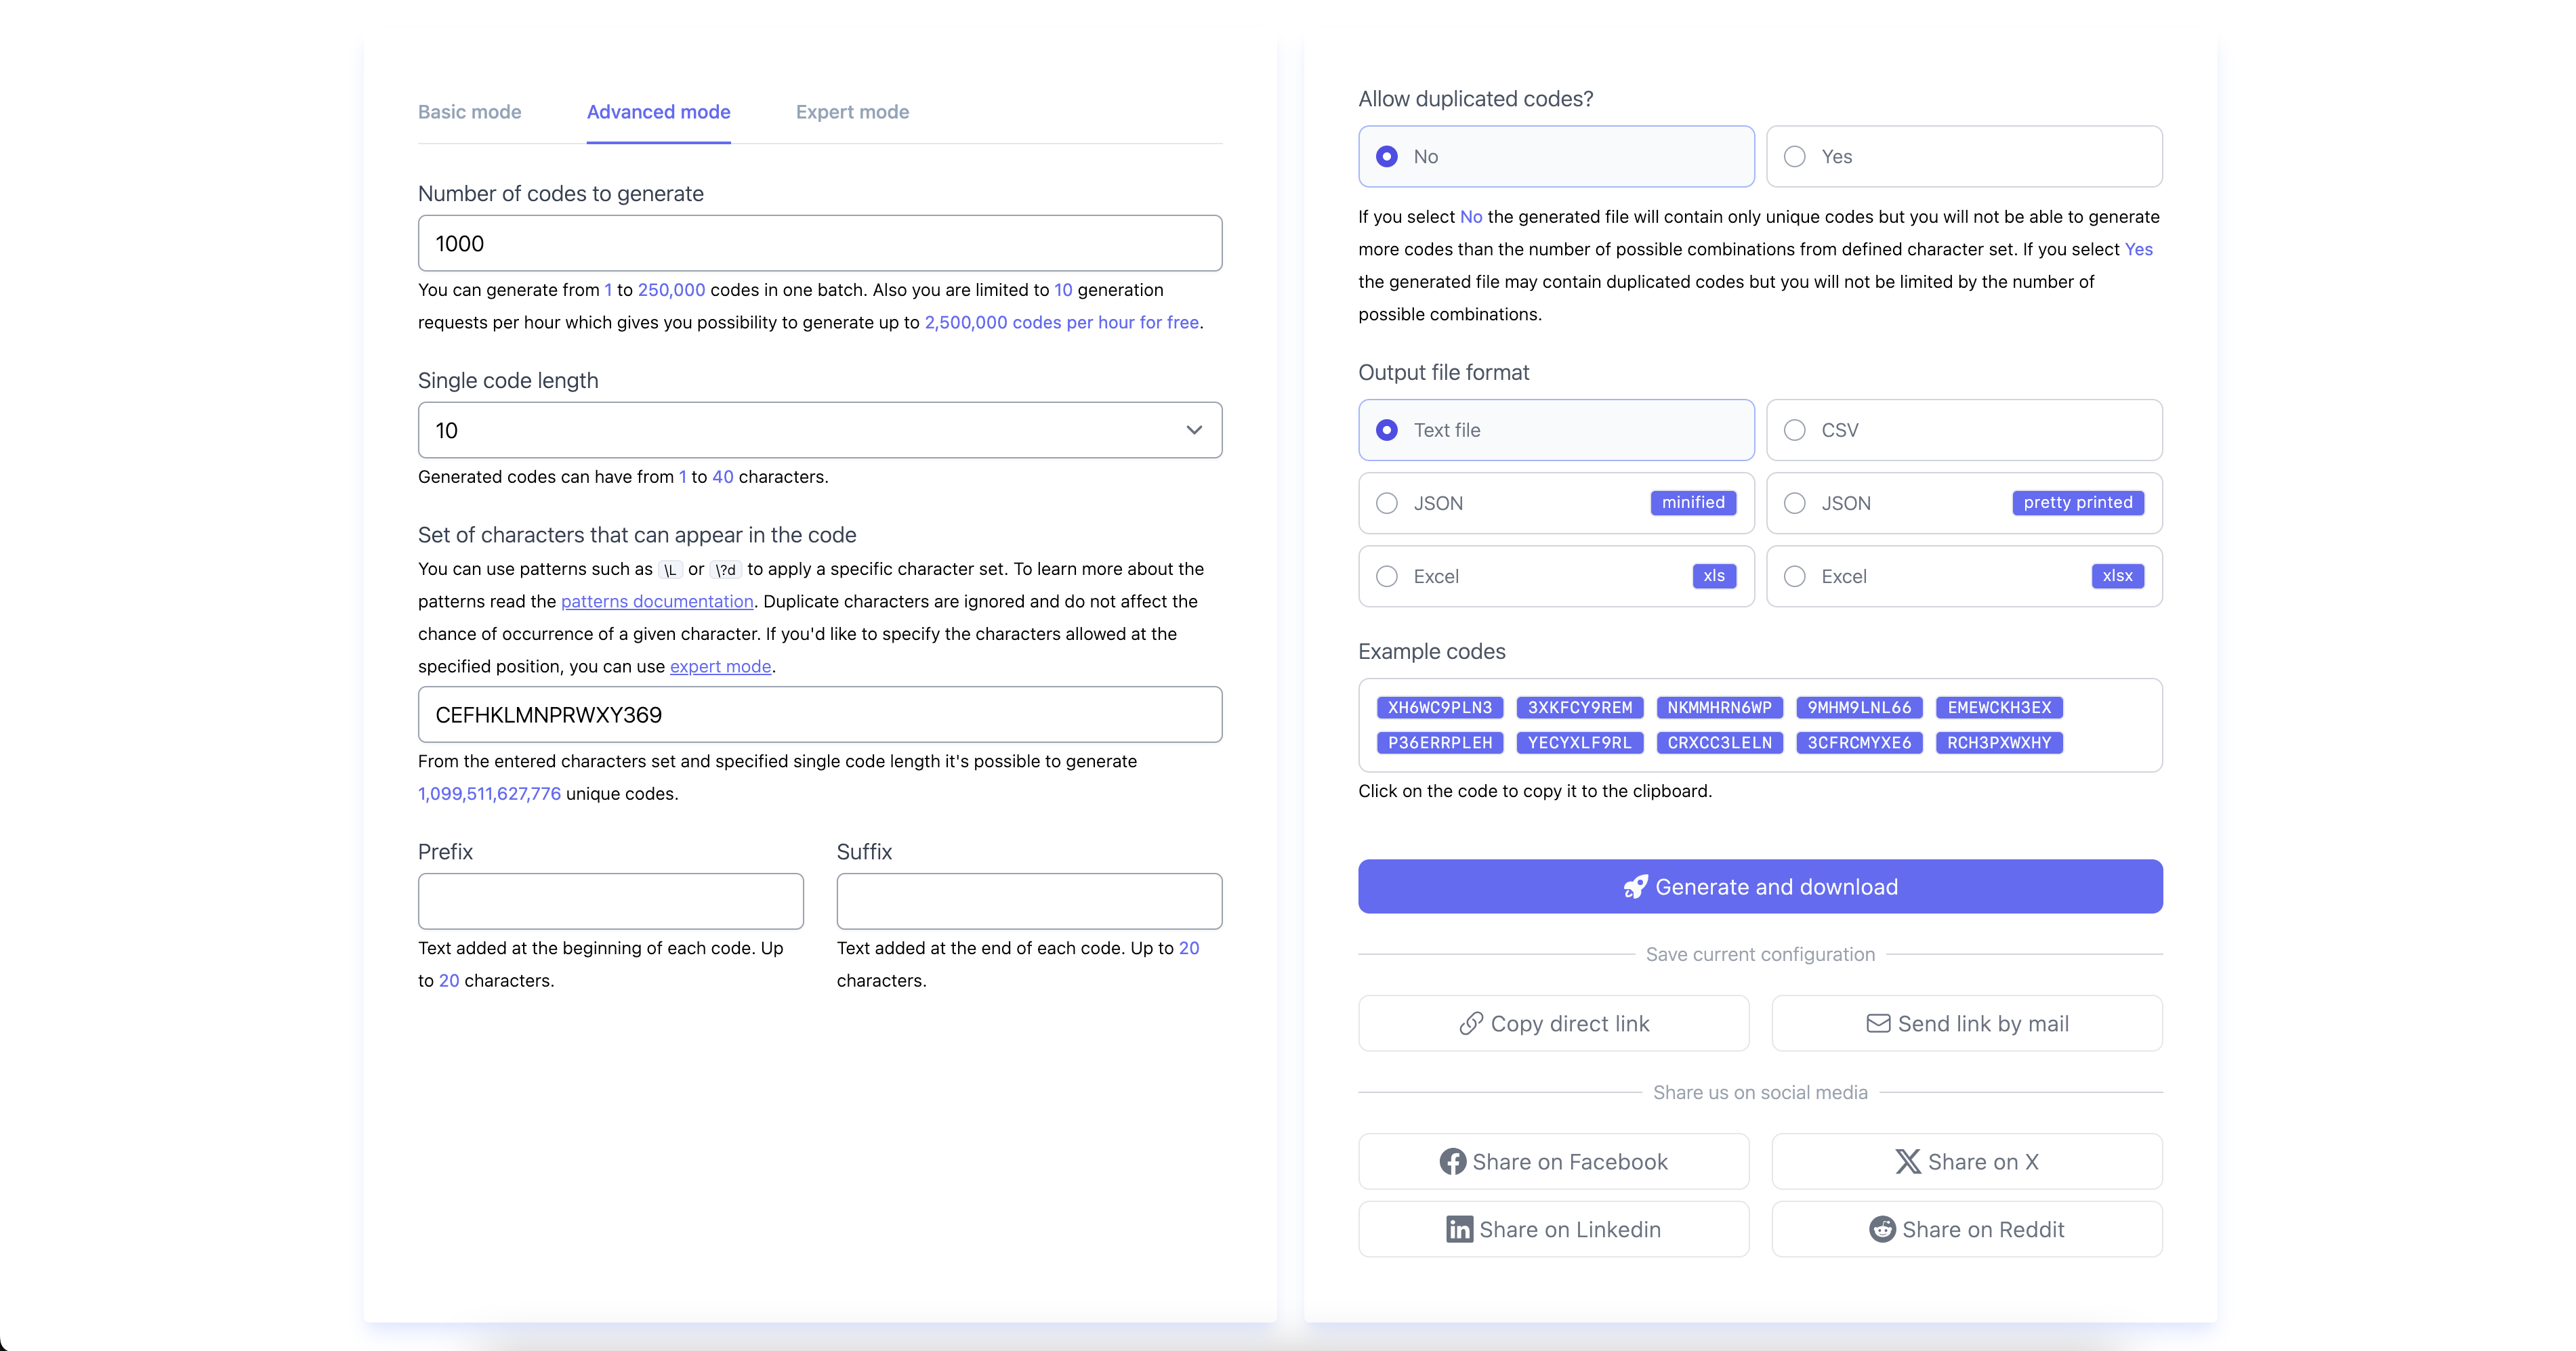The width and height of the screenshot is (2576, 1351).
Task: Click the Prefix input field
Action: 610,901
